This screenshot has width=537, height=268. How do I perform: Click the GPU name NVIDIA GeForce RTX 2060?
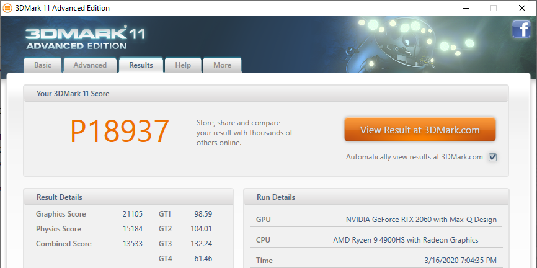tap(421, 220)
